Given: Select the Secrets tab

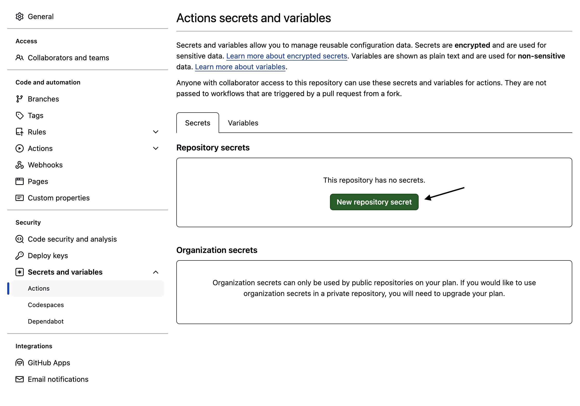Looking at the screenshot, I should coord(197,123).
